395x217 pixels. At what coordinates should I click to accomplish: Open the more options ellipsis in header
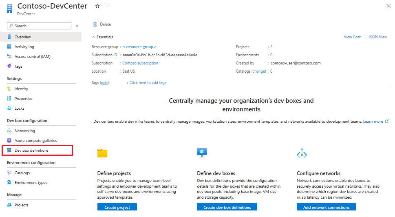pyautogui.click(x=108, y=6)
